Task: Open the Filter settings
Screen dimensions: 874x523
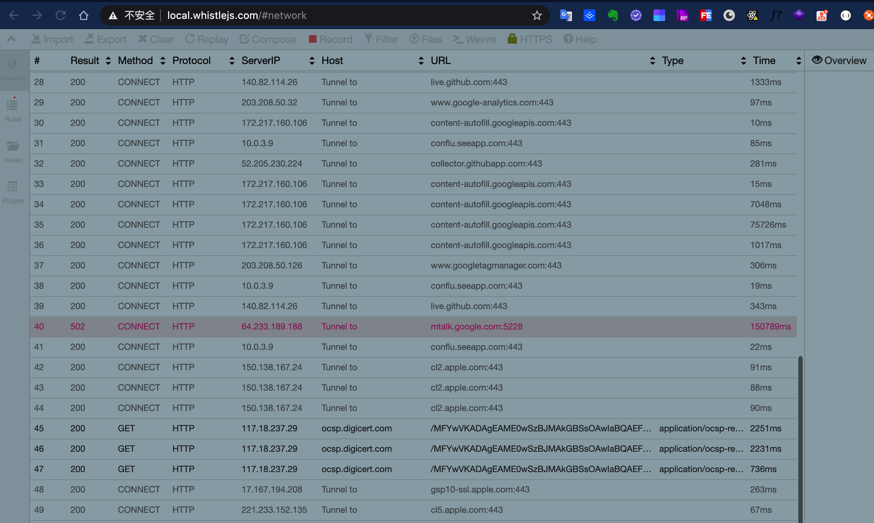Action: coord(381,39)
